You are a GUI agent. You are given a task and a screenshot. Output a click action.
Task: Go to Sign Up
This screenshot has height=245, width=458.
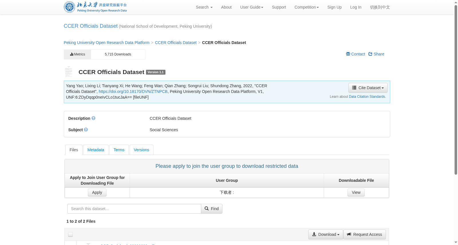[334, 7]
